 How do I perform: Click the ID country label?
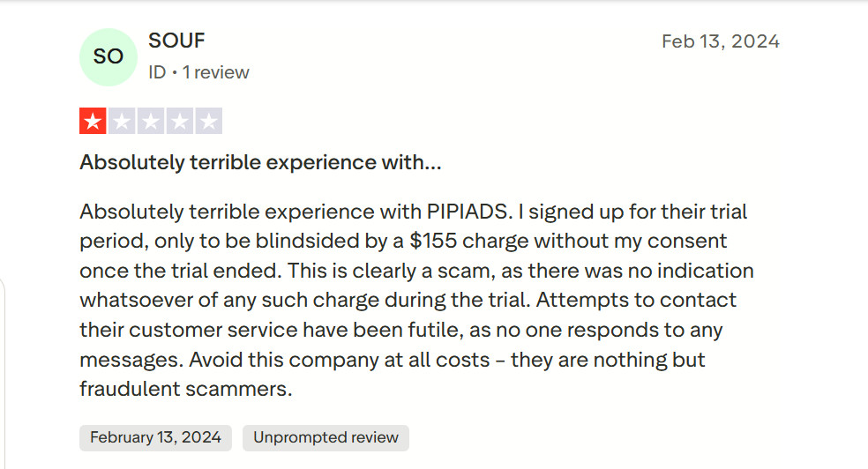[157, 72]
